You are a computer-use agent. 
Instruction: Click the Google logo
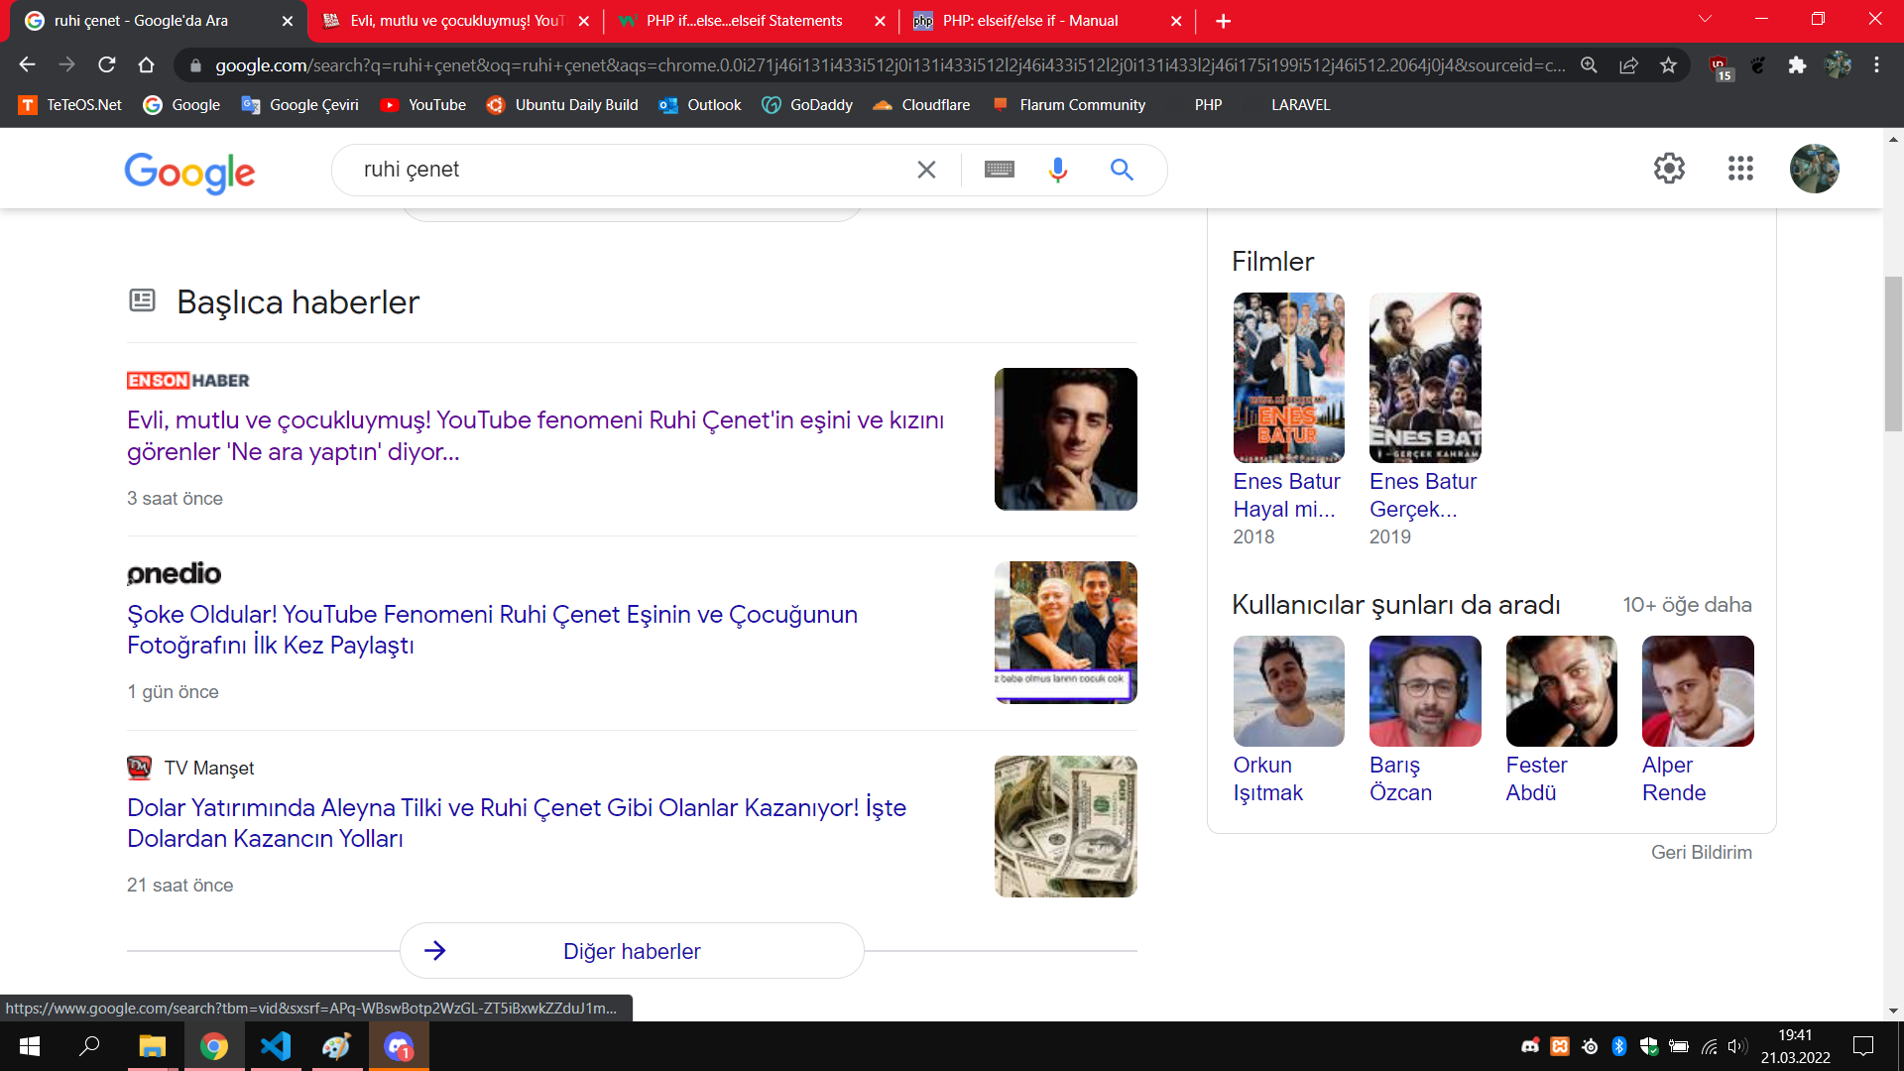(189, 173)
